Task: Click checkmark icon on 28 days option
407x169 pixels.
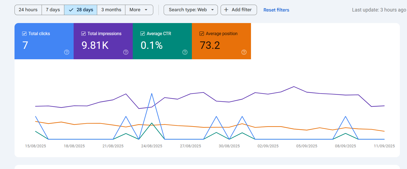Action: coord(71,10)
